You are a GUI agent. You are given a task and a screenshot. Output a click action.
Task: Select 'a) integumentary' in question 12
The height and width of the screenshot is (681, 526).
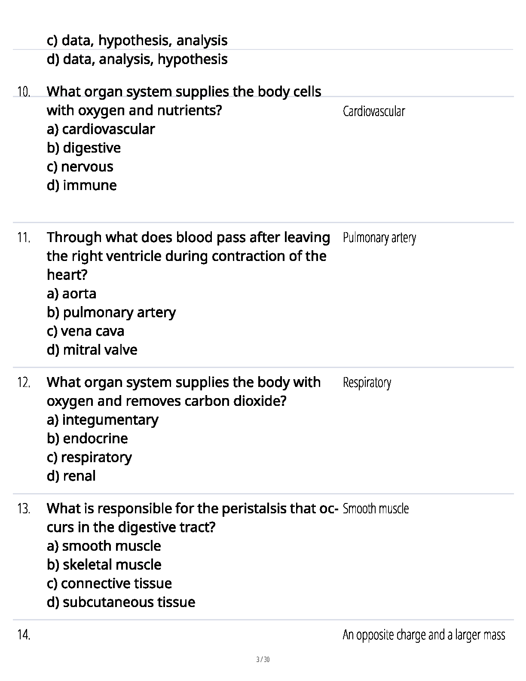pyautogui.click(x=102, y=420)
